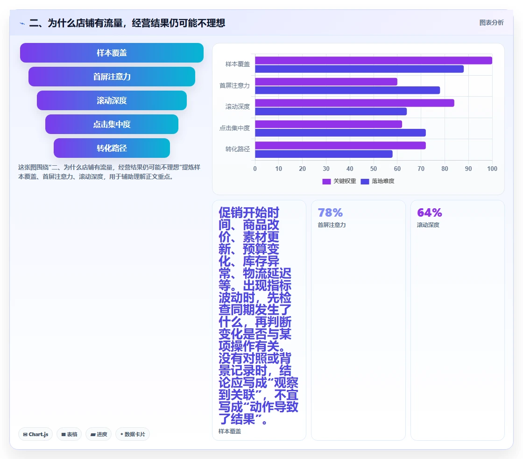This screenshot has width=523, height=459.
Task: Click the 滚动深度 blue 落地难度 bar
Action: coord(331,112)
